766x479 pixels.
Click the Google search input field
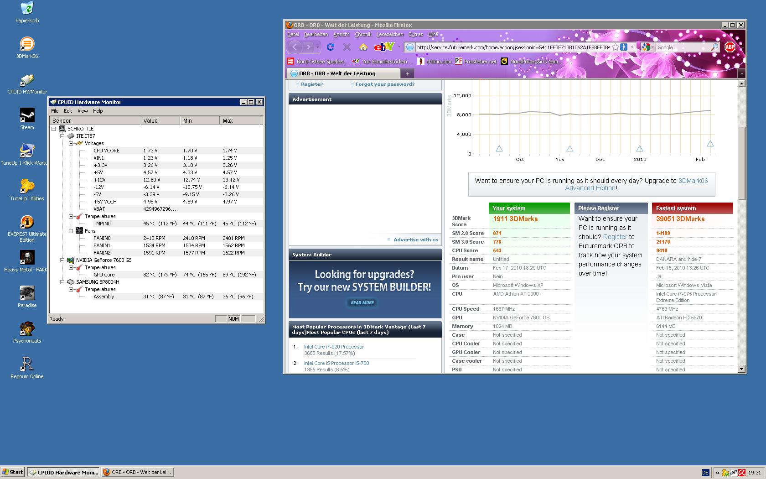(683, 47)
